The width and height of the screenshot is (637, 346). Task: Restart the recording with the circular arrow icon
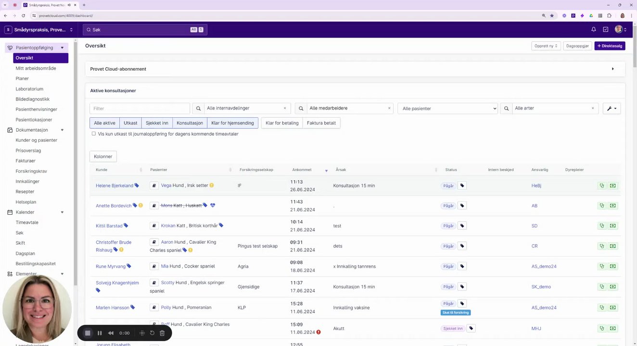click(x=152, y=333)
